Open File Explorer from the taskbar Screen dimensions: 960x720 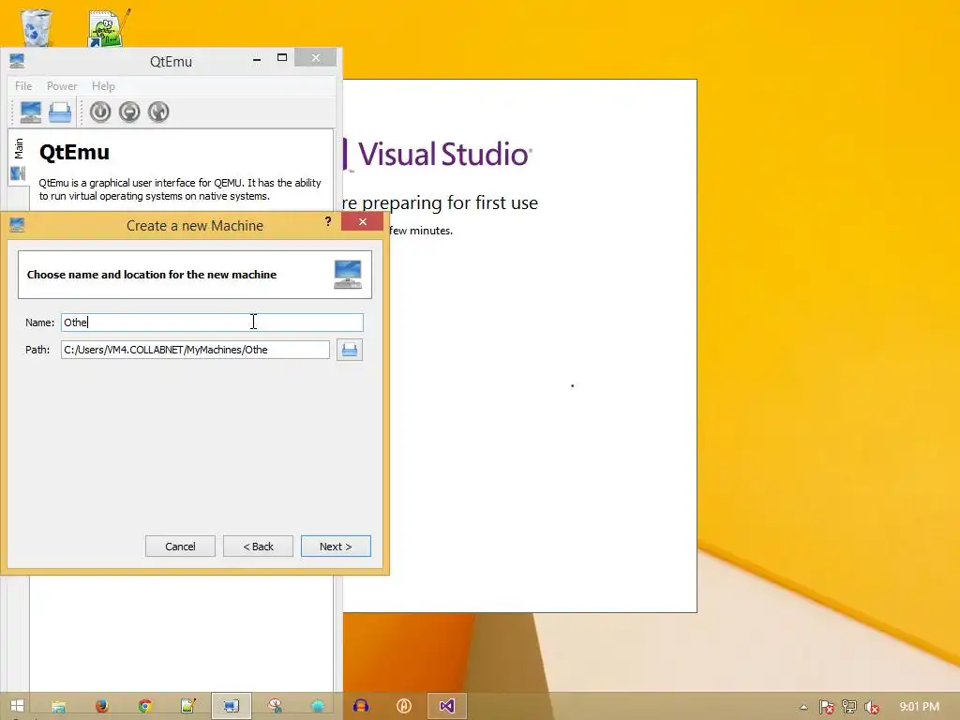pyautogui.click(x=59, y=707)
